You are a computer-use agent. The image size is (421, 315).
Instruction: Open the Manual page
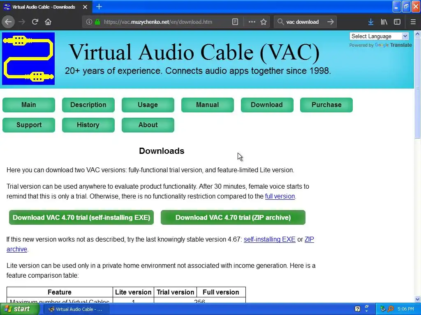208,105
